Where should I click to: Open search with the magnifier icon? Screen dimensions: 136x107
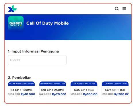pyautogui.click(x=116, y=9)
